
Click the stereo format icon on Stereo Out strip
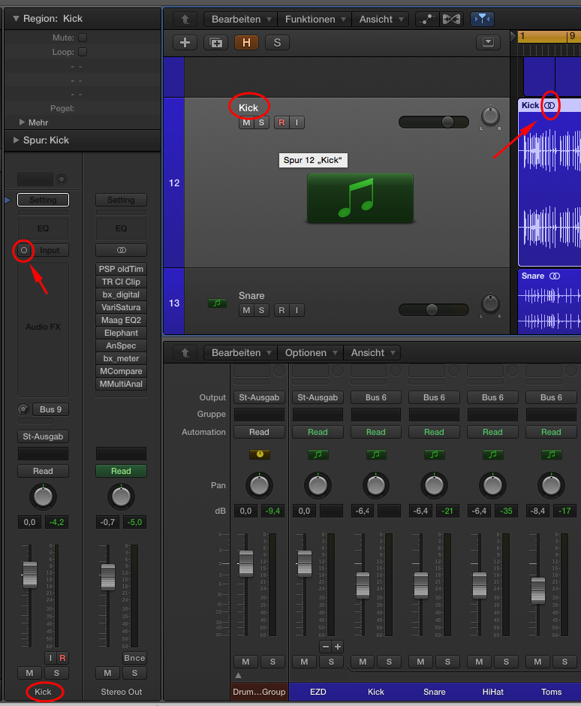(x=121, y=250)
